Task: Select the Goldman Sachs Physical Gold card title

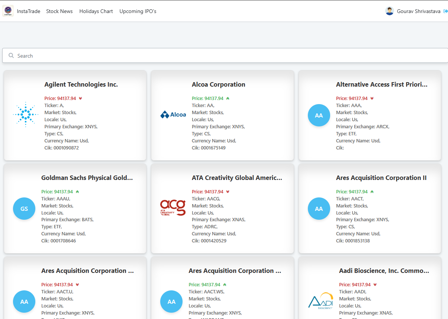Action: [x=87, y=178]
